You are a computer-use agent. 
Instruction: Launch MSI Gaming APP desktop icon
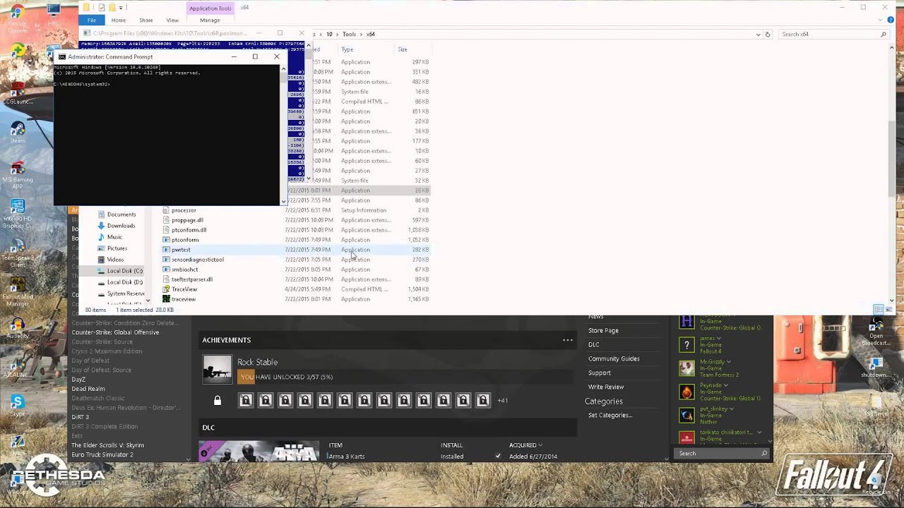[18, 174]
